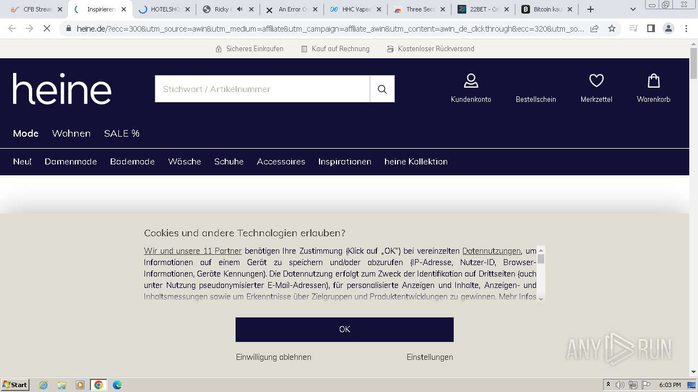
Task: Open the Chrome three-dot menu
Action: [686, 28]
